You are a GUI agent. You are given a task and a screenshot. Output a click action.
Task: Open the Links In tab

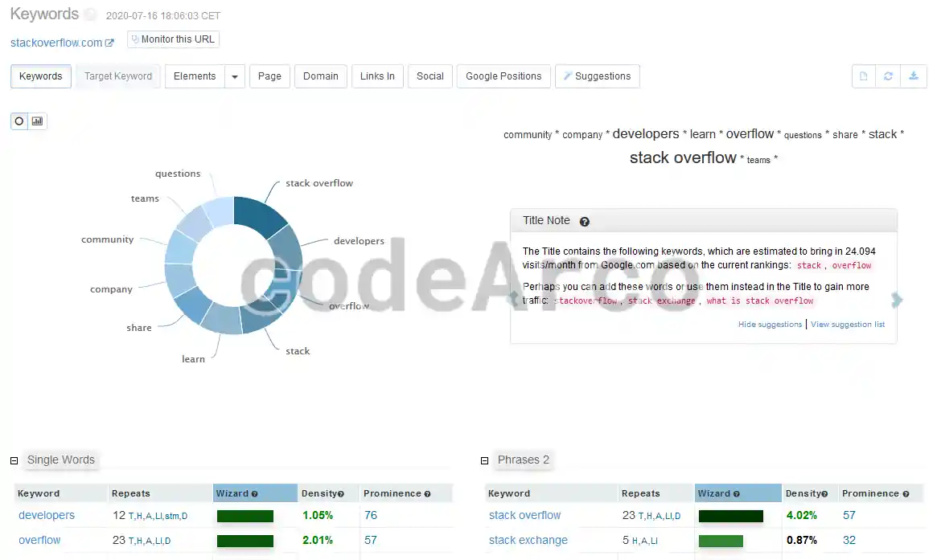(x=378, y=76)
